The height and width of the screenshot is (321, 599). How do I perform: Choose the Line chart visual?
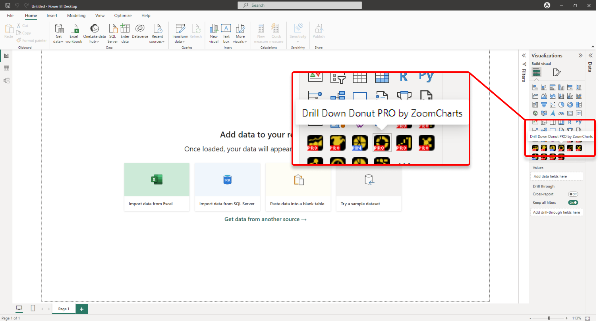click(535, 96)
